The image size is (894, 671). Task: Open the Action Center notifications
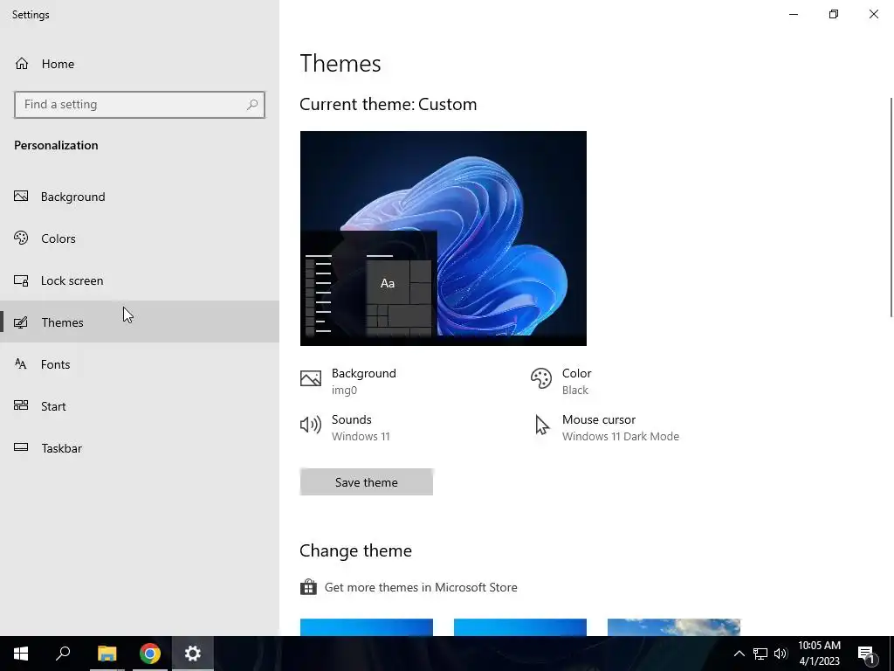[866, 654]
